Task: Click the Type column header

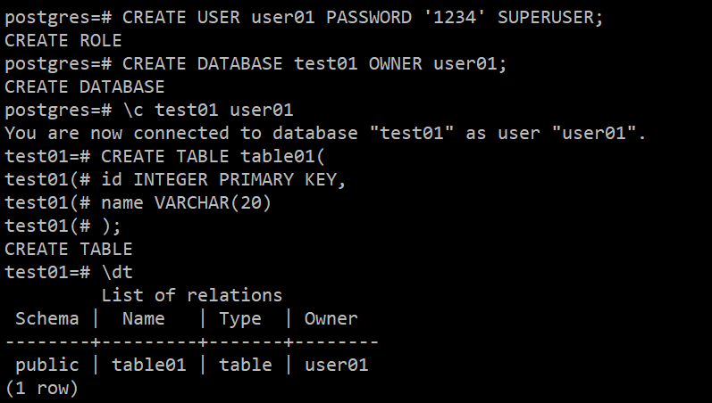Action: (x=239, y=318)
